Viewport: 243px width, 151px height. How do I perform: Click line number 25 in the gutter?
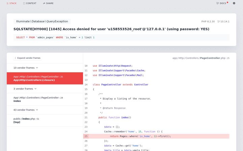pos(86,136)
